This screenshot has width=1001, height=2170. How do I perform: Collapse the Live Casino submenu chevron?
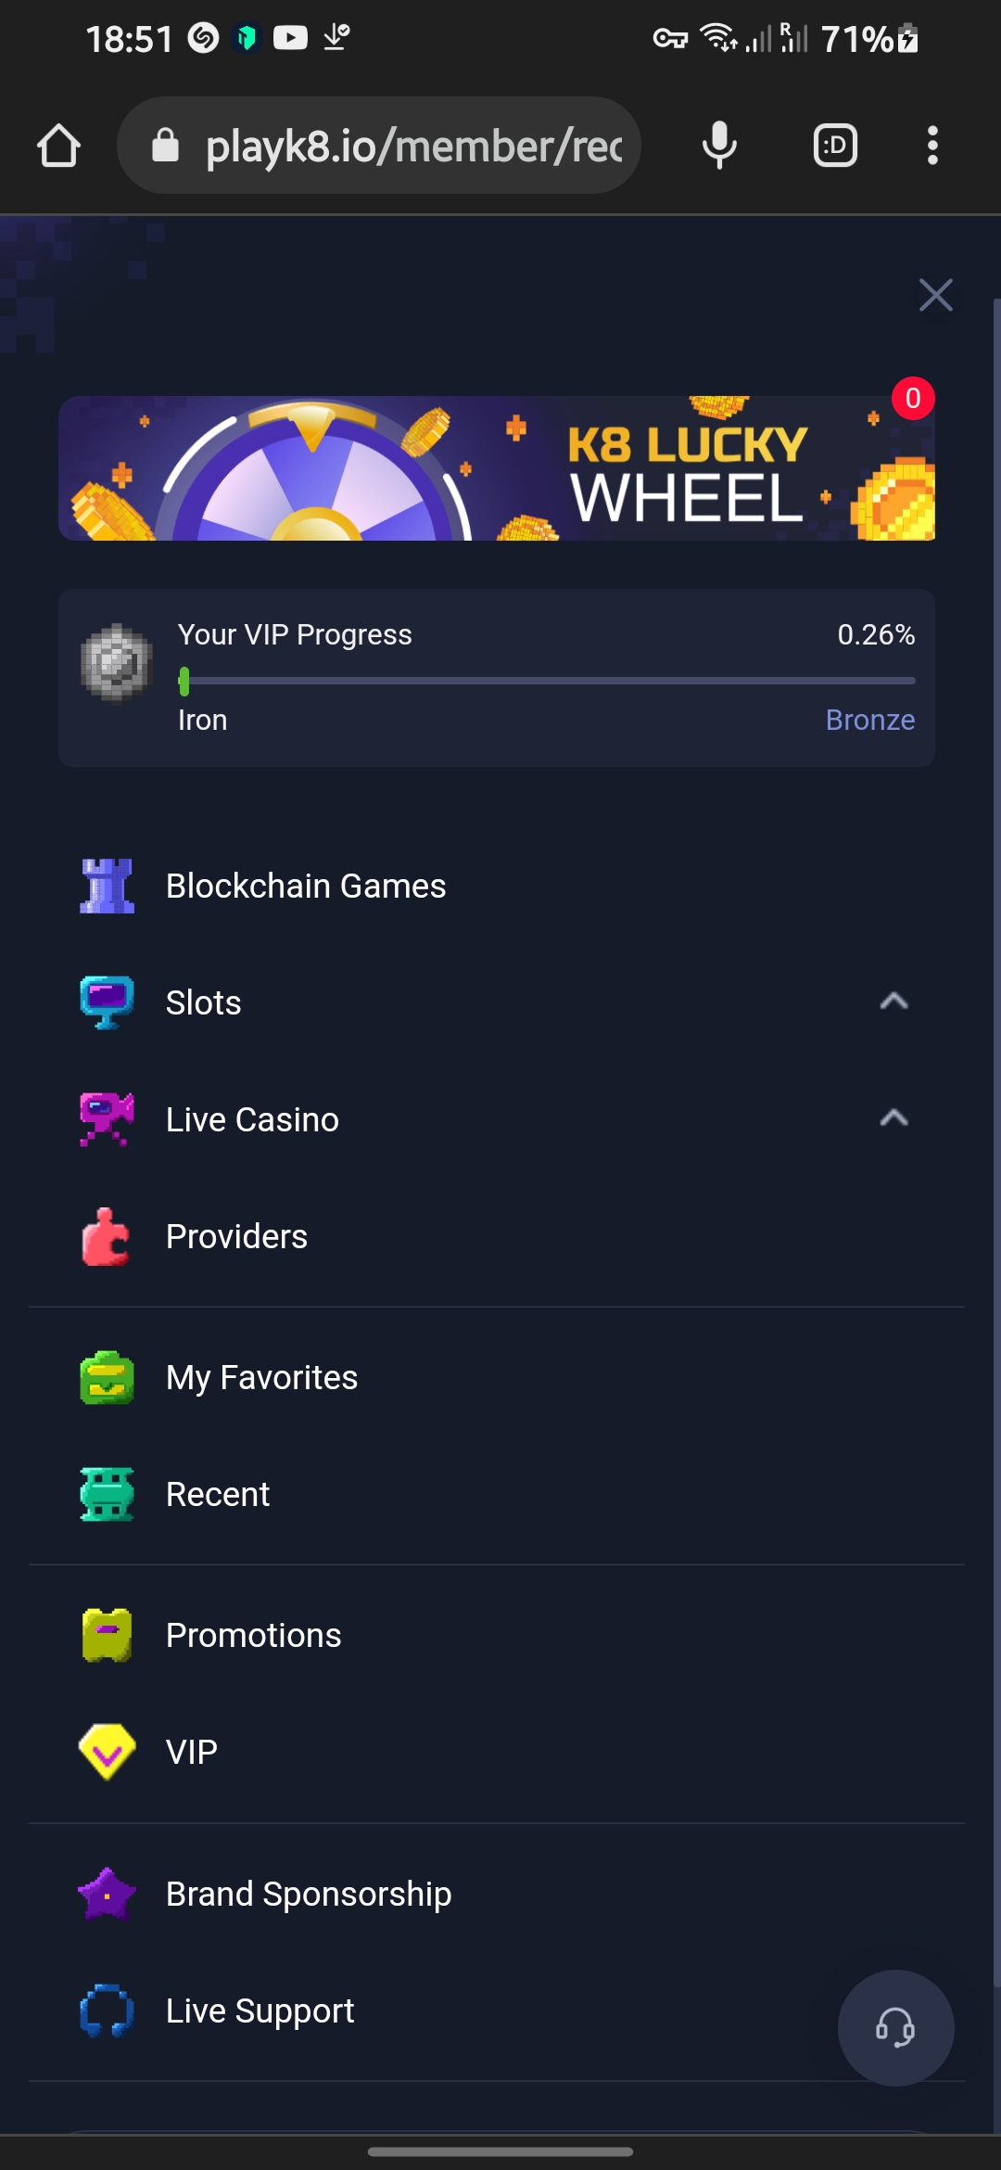tap(893, 1118)
